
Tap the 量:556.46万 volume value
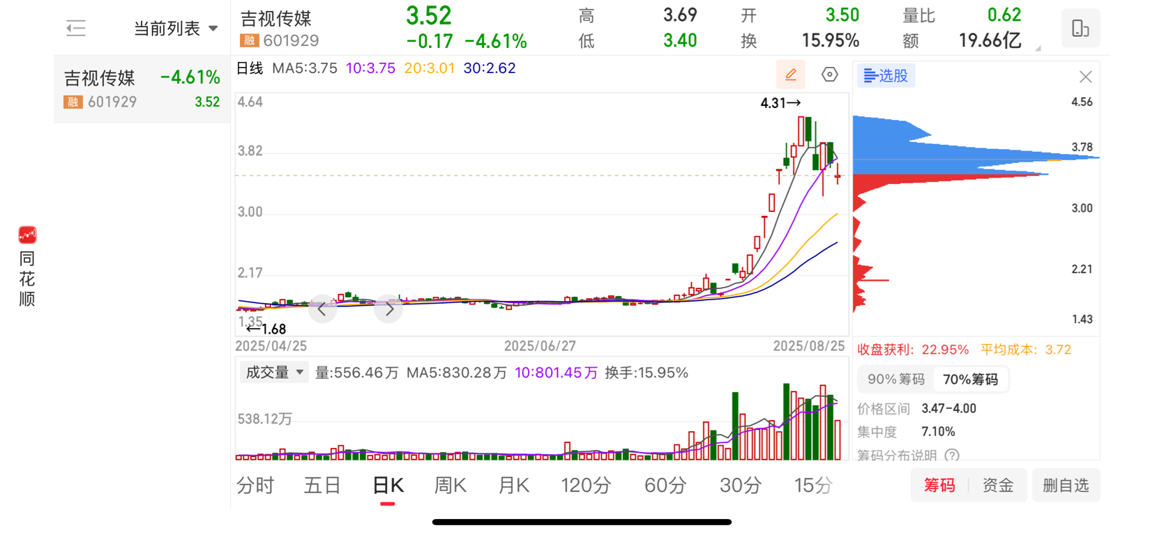pos(356,373)
